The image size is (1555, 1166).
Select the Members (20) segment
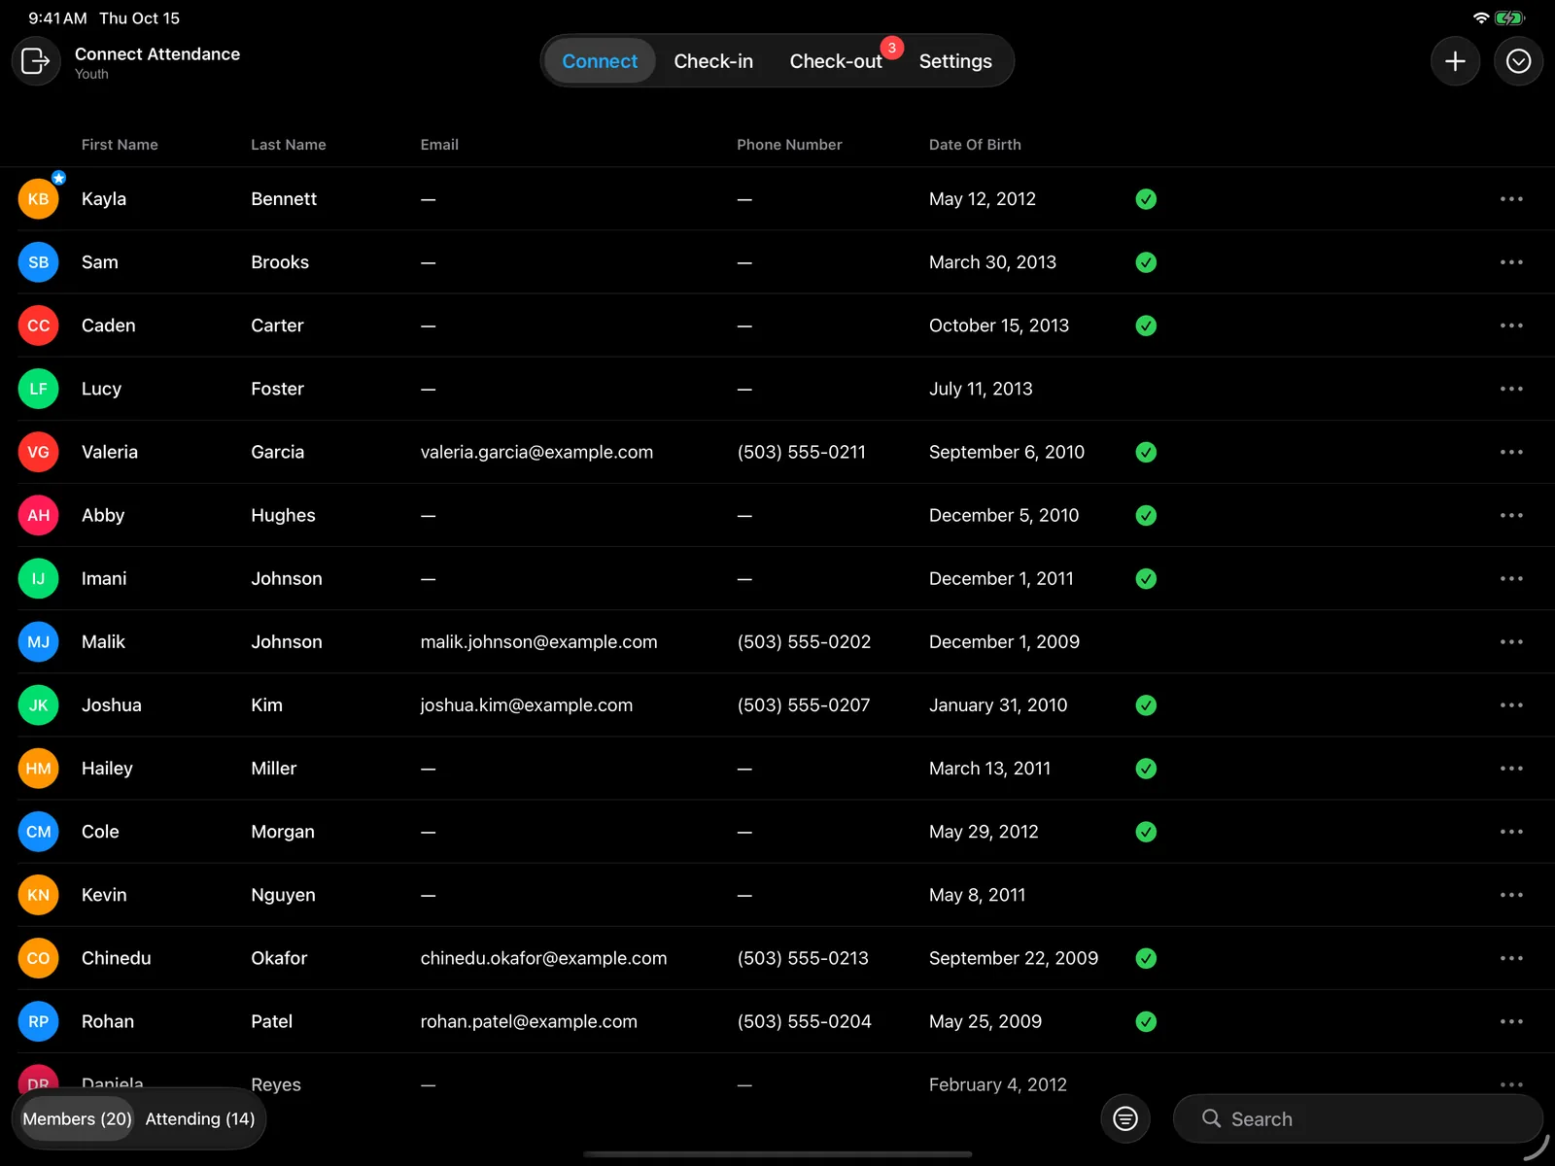coord(77,1118)
